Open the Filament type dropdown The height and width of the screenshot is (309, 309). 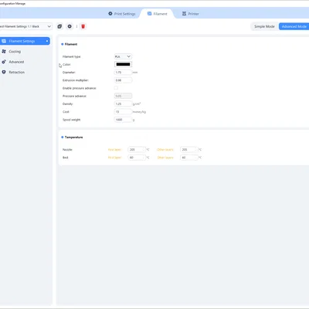tap(123, 56)
